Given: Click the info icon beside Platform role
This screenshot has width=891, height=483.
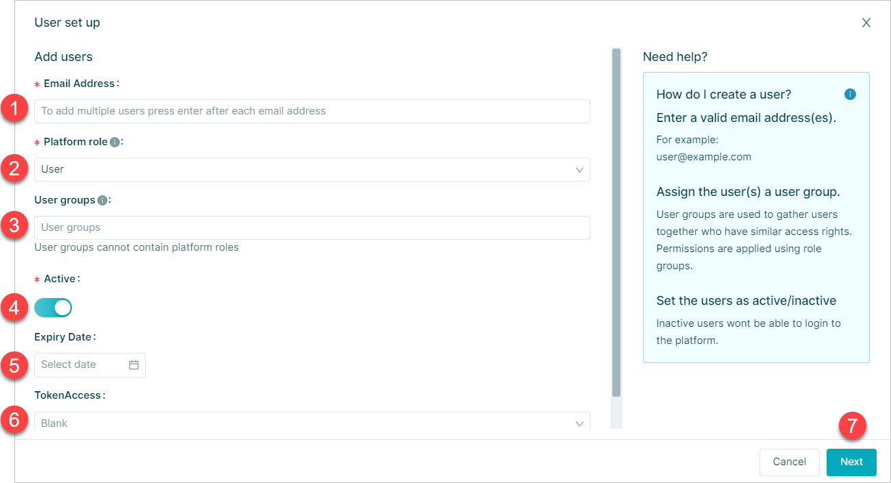Looking at the screenshot, I should (115, 143).
